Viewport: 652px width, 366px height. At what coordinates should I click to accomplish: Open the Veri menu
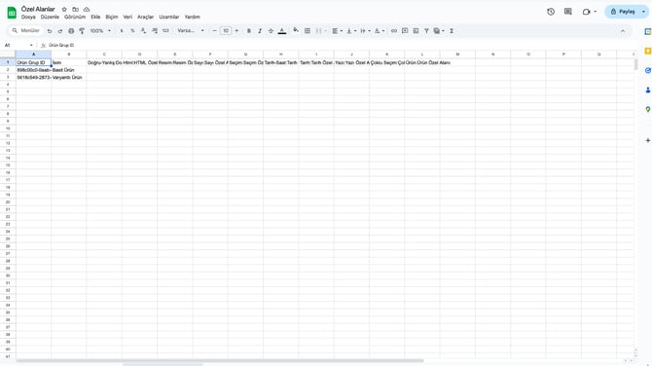coord(127,18)
